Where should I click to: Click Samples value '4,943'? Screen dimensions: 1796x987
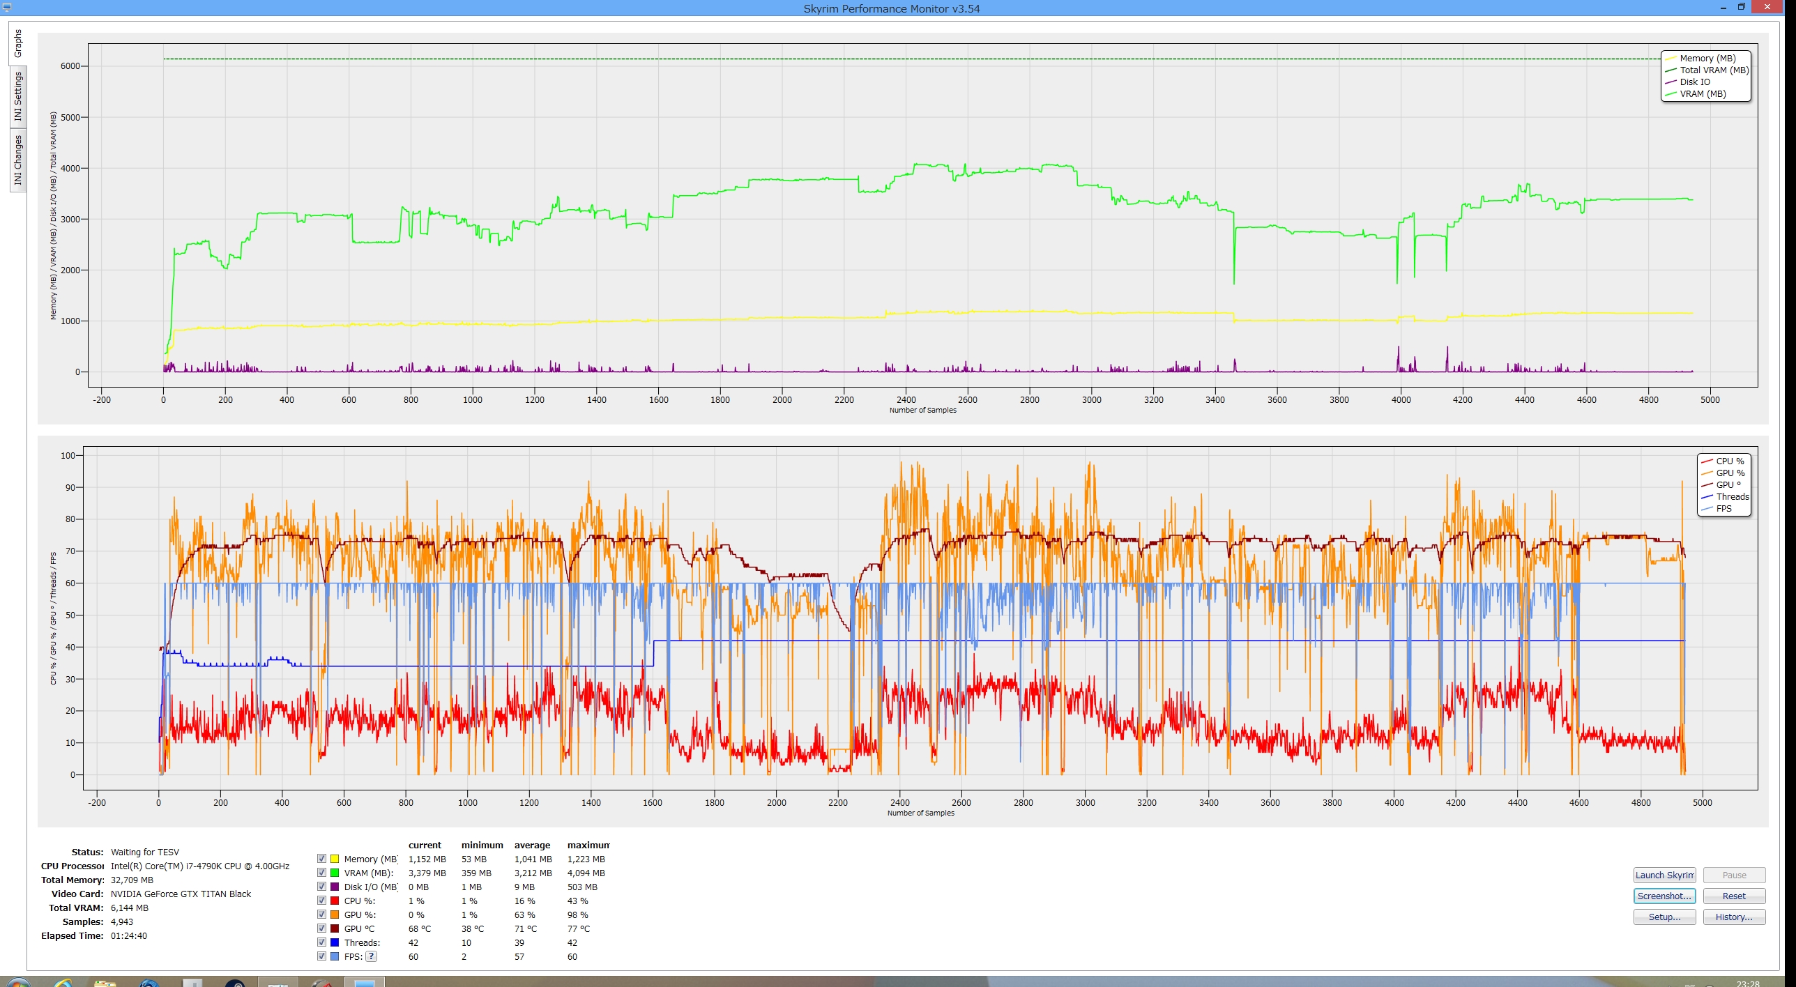122,921
